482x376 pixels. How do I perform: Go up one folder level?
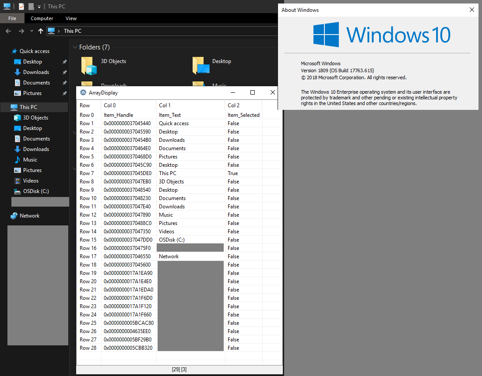[41, 31]
